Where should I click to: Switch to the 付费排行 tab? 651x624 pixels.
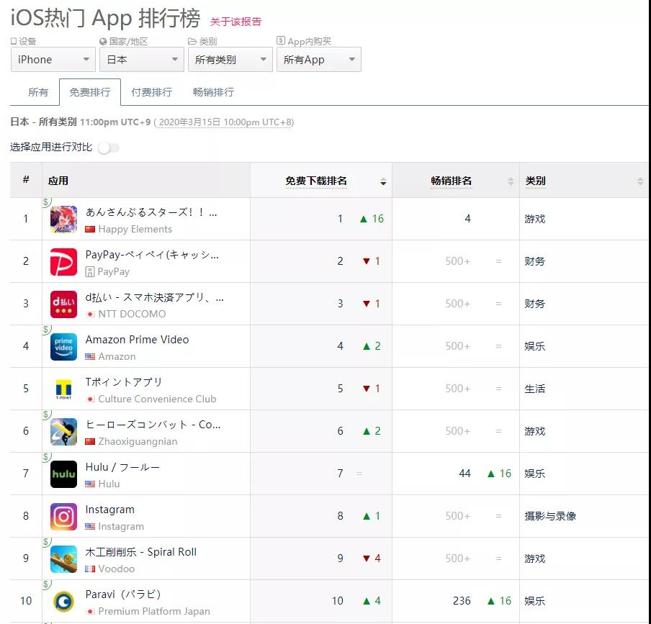(x=151, y=92)
